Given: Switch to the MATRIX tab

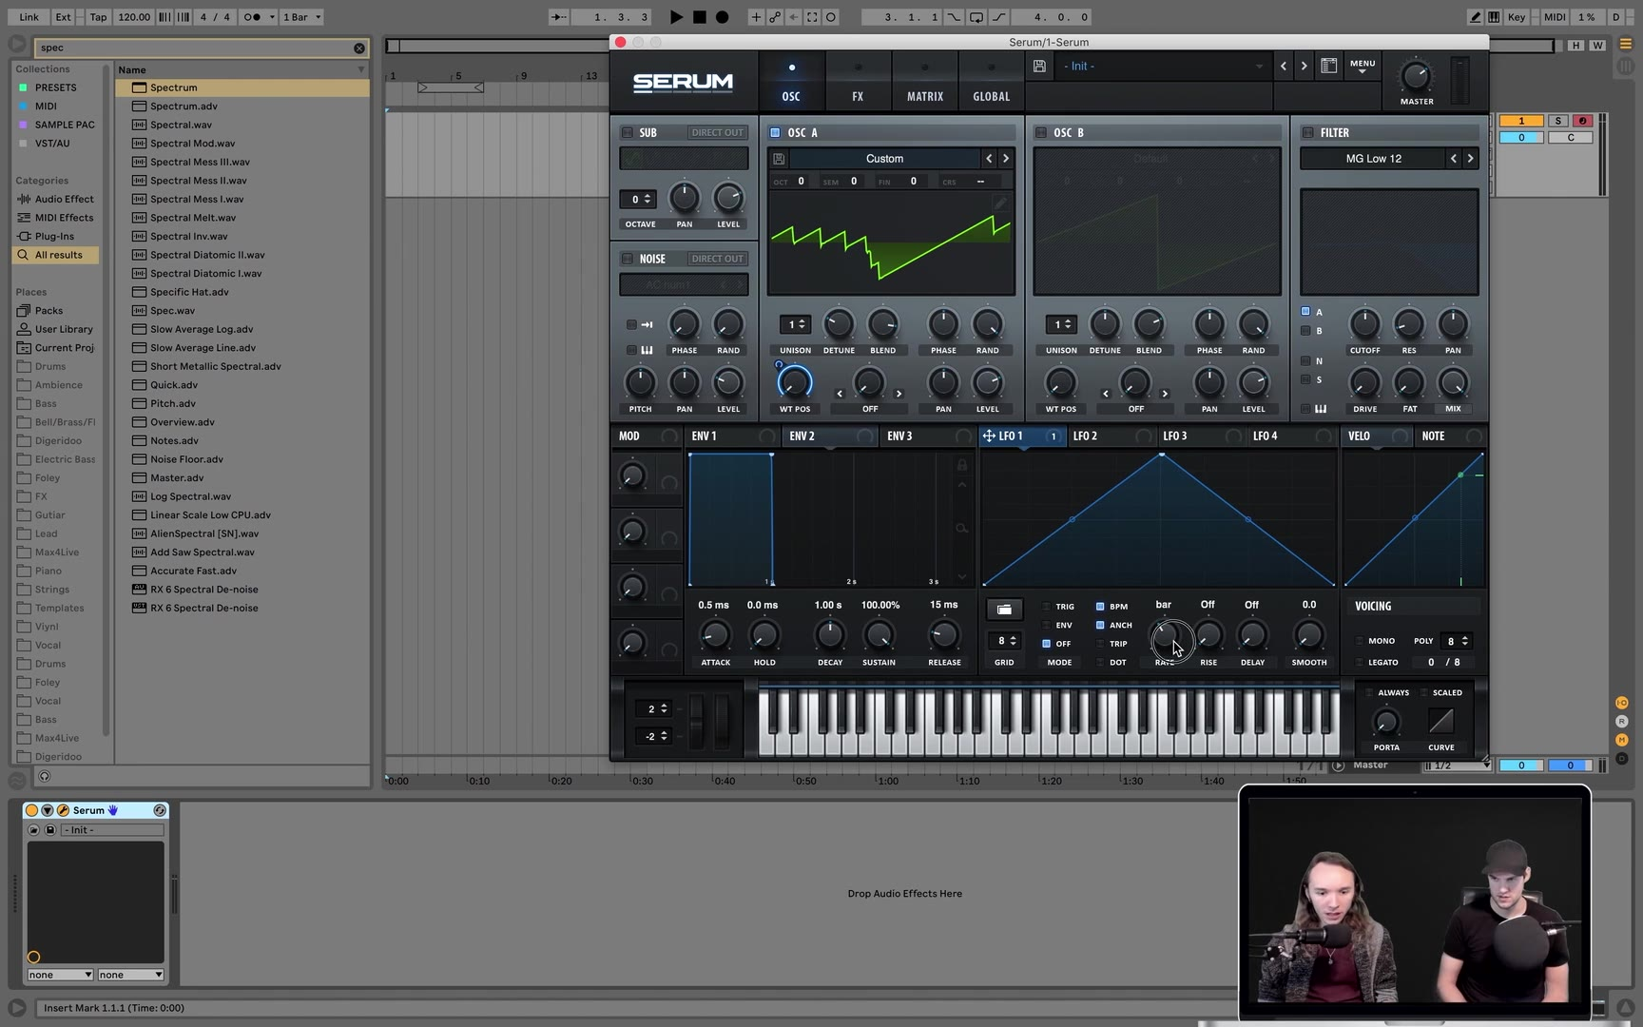Looking at the screenshot, I should pos(924,81).
